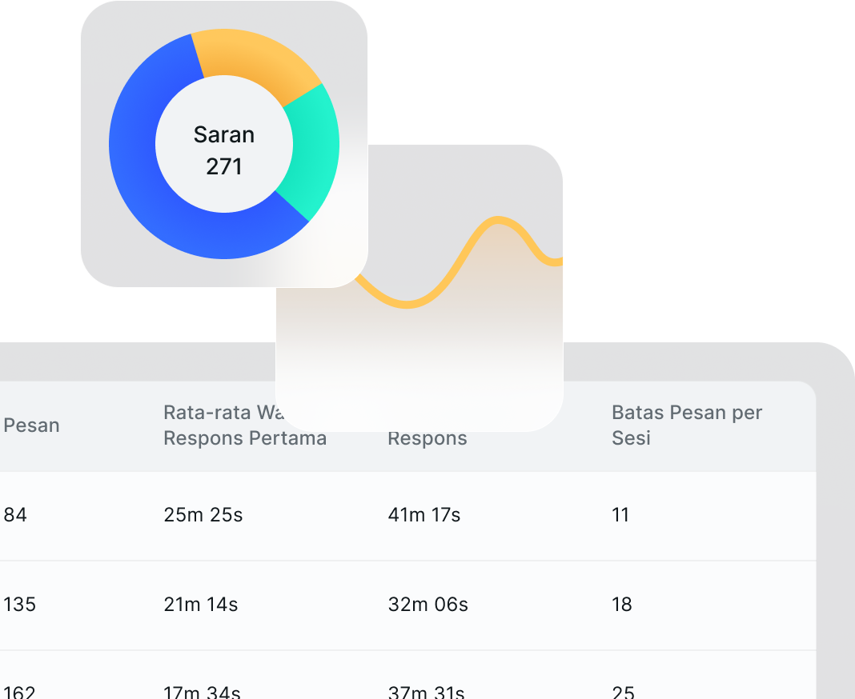Select the cell showing 135 messages
The width and height of the screenshot is (855, 699).
(x=20, y=605)
